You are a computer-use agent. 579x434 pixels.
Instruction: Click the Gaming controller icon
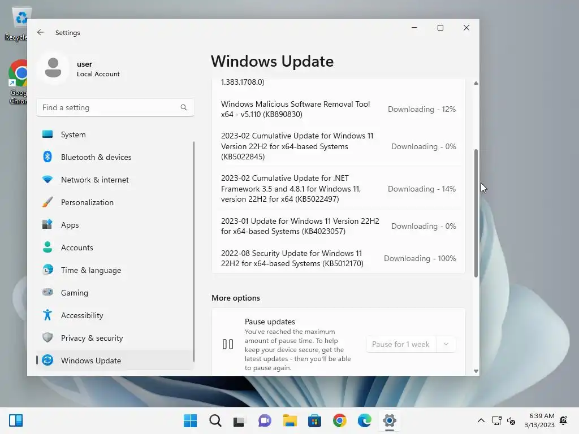point(47,292)
